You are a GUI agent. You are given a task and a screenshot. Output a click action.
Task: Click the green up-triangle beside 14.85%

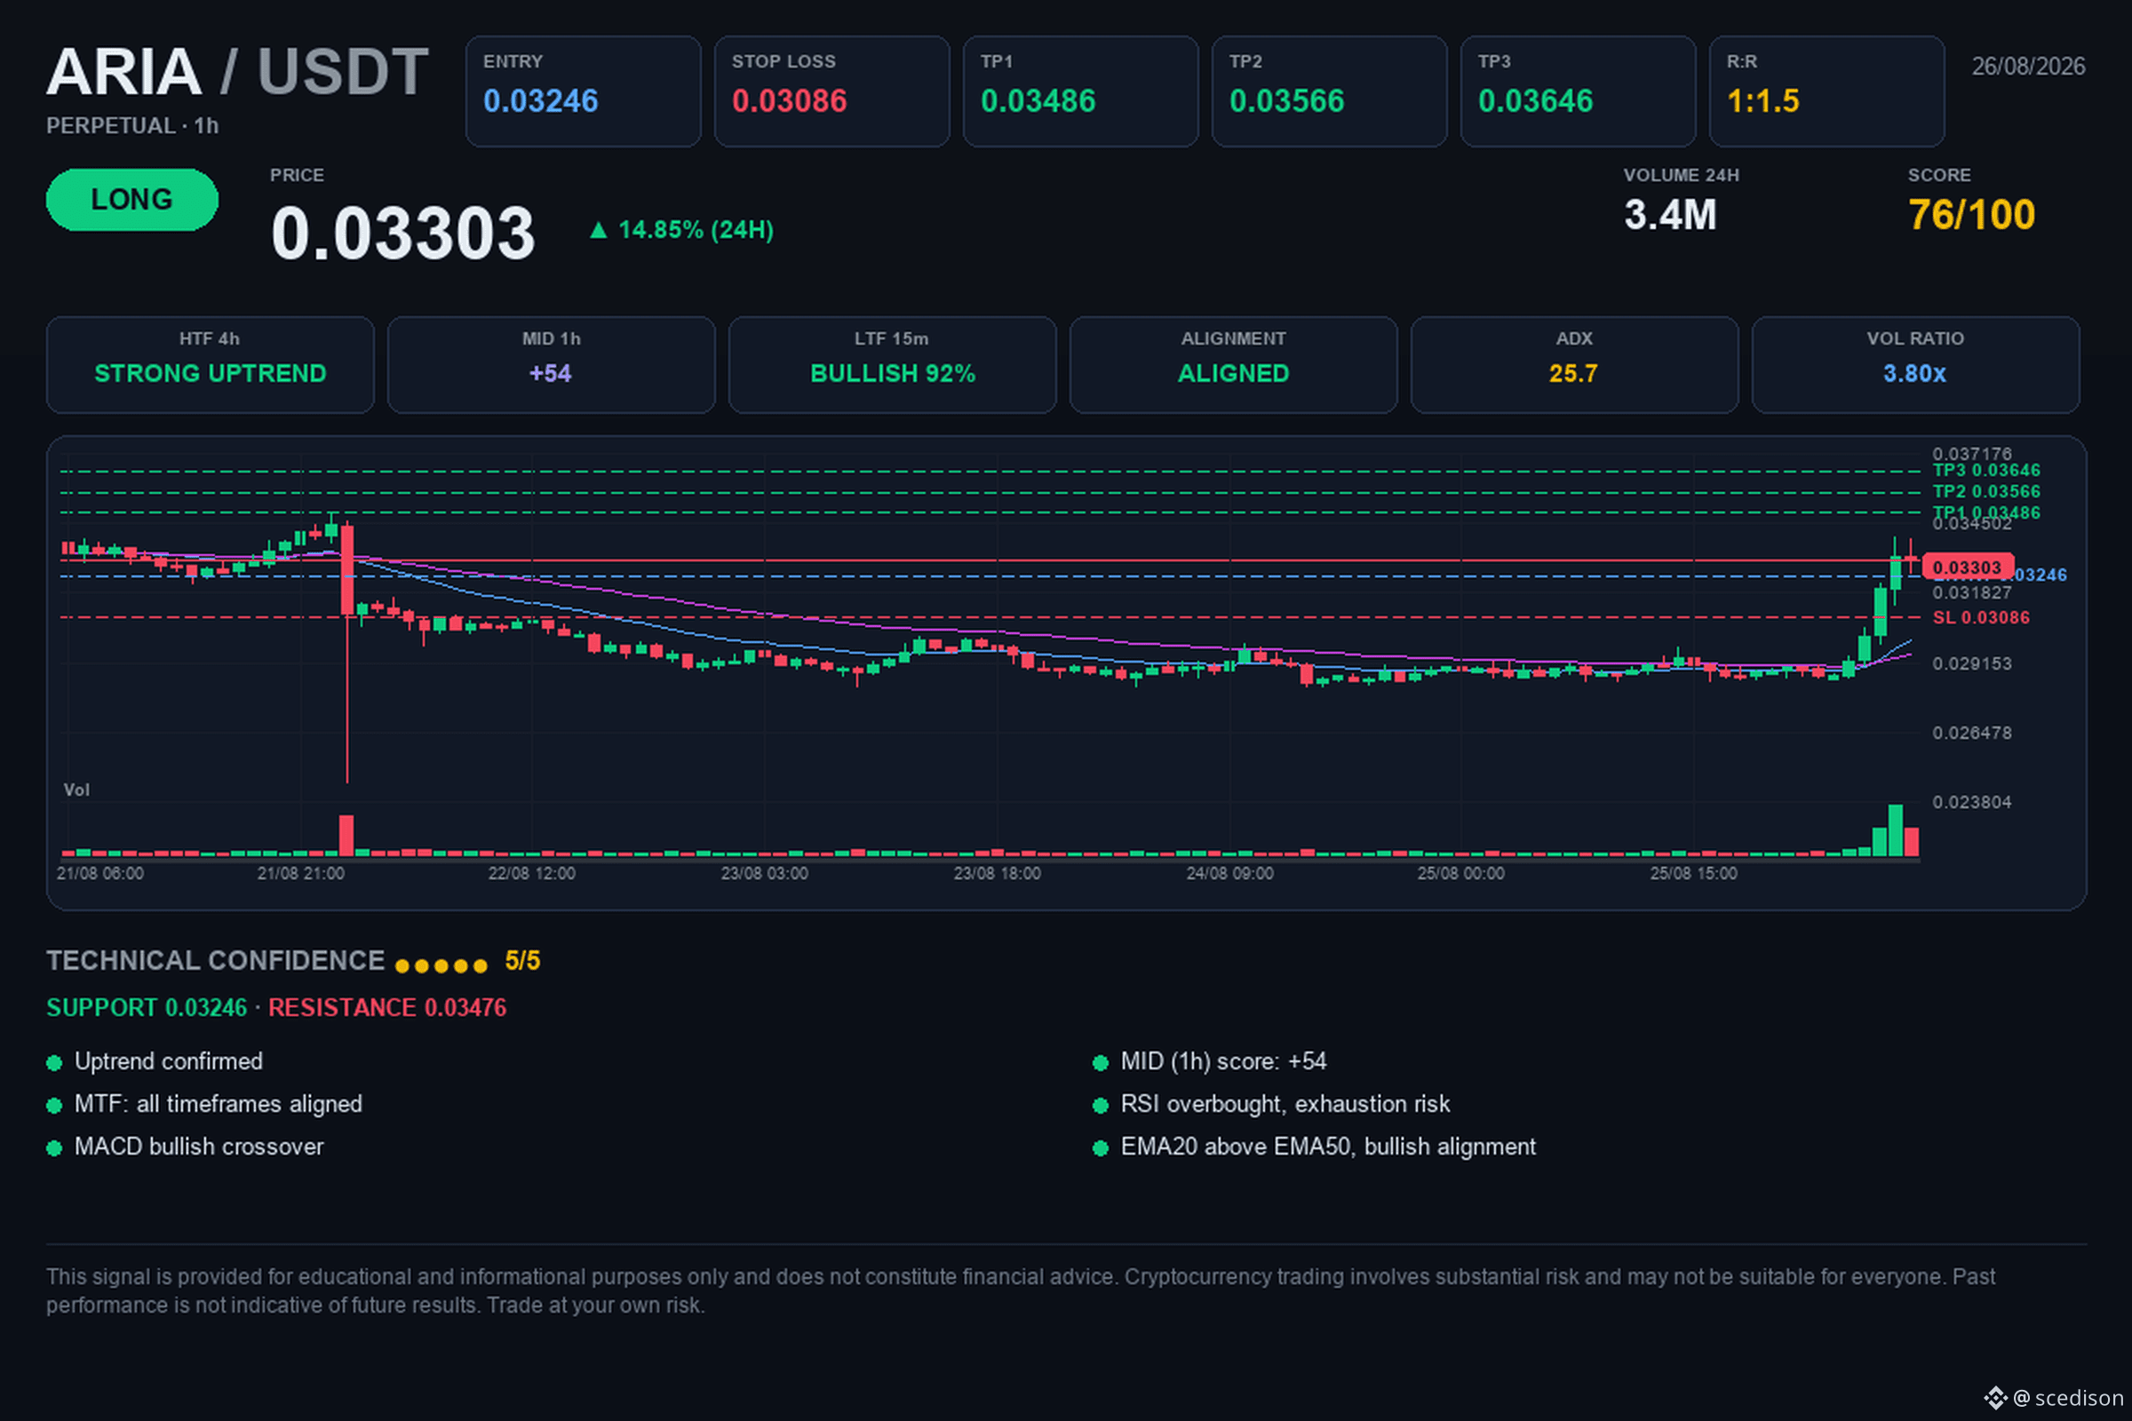point(598,230)
